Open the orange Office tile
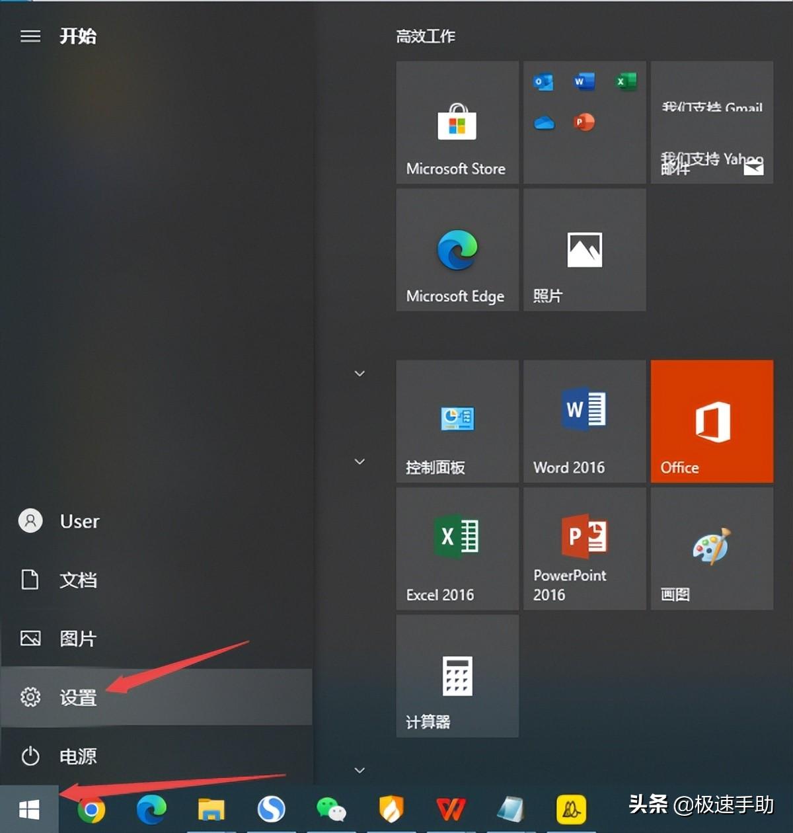The image size is (793, 833). [x=712, y=421]
